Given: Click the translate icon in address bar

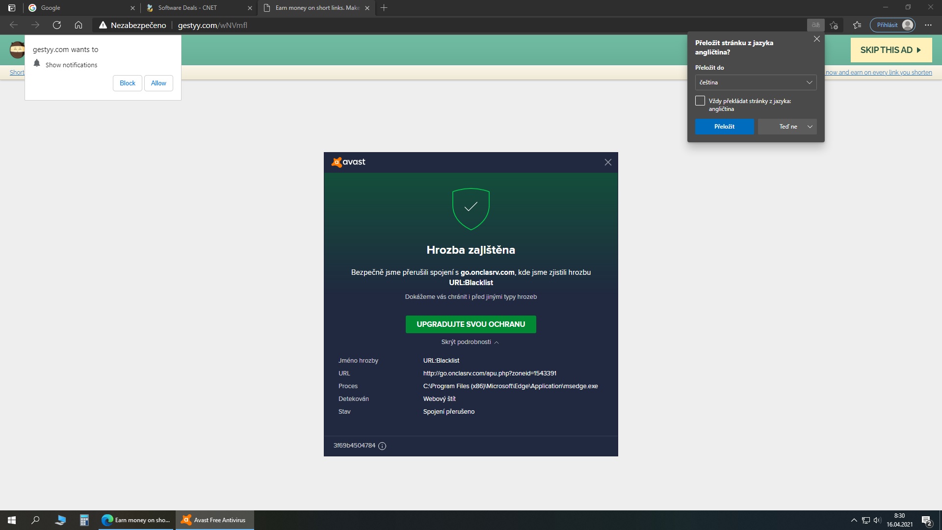Looking at the screenshot, I should pyautogui.click(x=815, y=25).
